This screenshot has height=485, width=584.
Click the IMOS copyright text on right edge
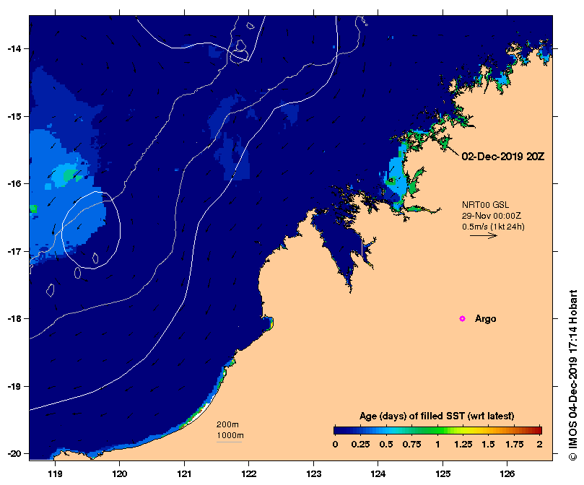[573, 375]
